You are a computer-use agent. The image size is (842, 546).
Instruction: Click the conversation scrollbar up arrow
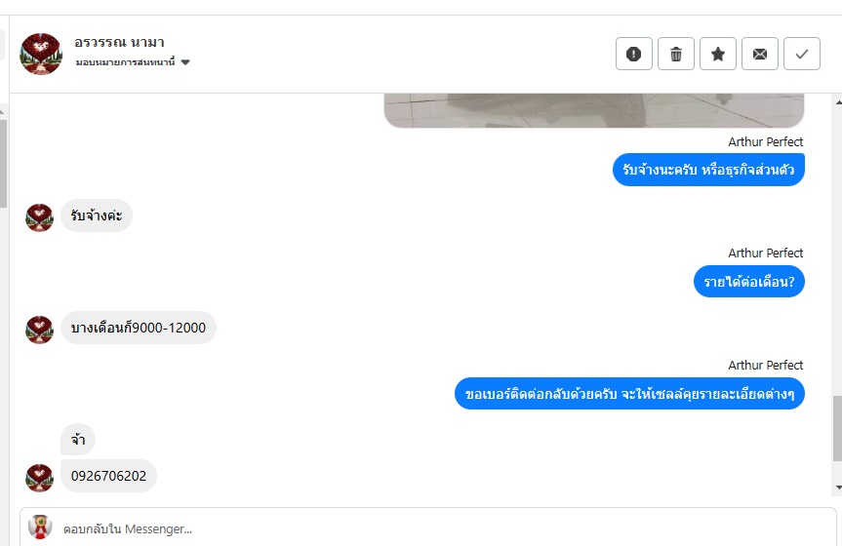[838, 101]
